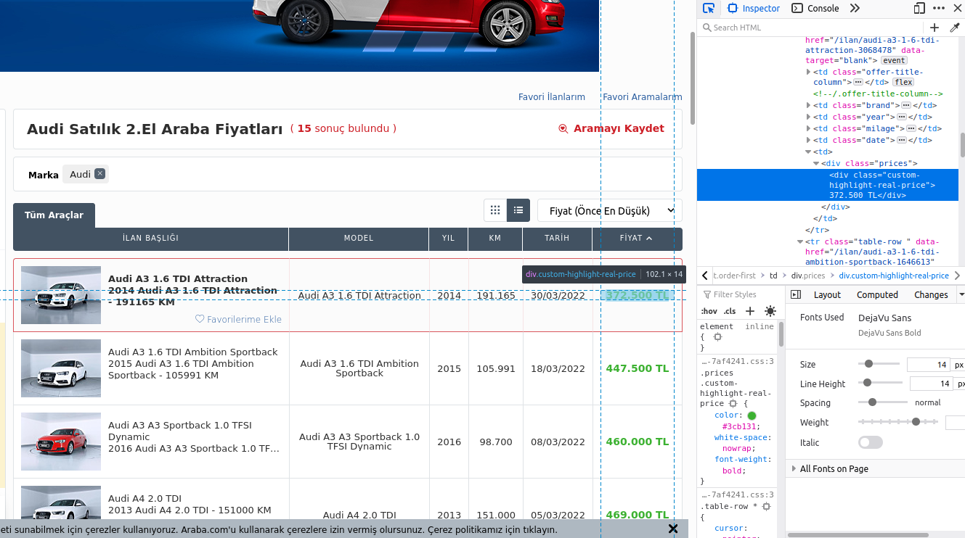The width and height of the screenshot is (965, 538).
Task: Toggle :hov pseudo-class panel
Action: pos(709,311)
